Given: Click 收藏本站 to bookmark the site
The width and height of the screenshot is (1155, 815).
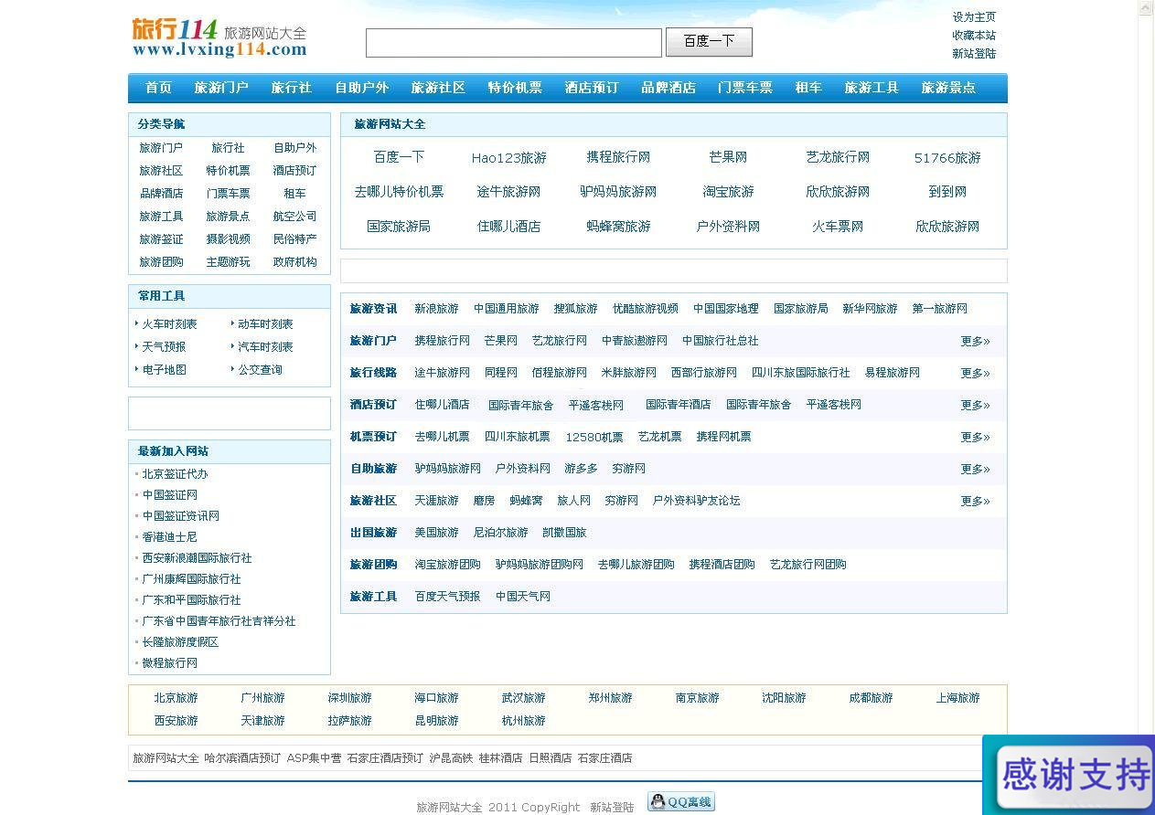Looking at the screenshot, I should (x=974, y=36).
